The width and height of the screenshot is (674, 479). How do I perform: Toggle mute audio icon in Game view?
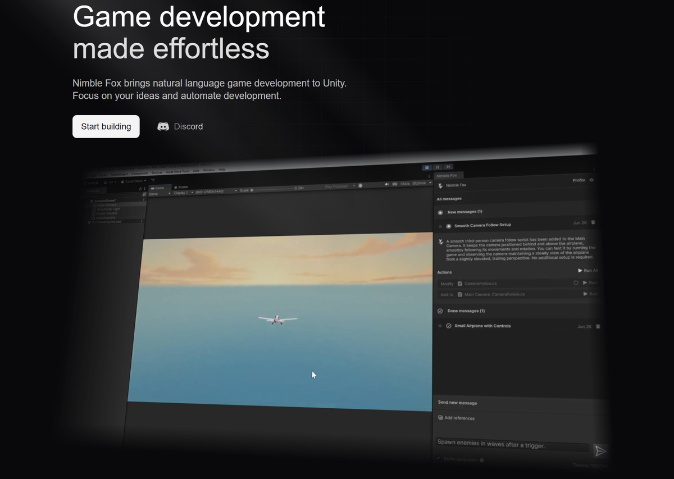pyautogui.click(x=386, y=184)
